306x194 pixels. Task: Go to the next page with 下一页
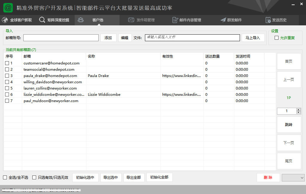pyautogui.click(x=289, y=143)
